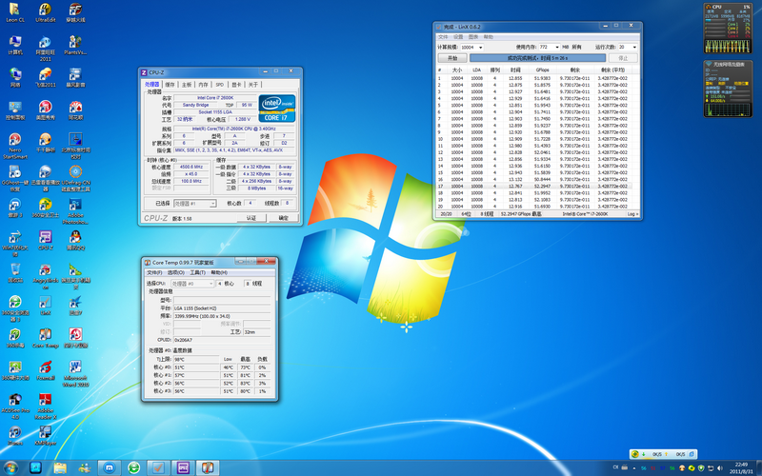Open the 文件 menu in LinX
Viewport: 762px width, 476px height.
point(443,37)
